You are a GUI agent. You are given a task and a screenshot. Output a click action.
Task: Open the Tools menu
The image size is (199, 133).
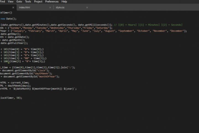pos(28,2)
